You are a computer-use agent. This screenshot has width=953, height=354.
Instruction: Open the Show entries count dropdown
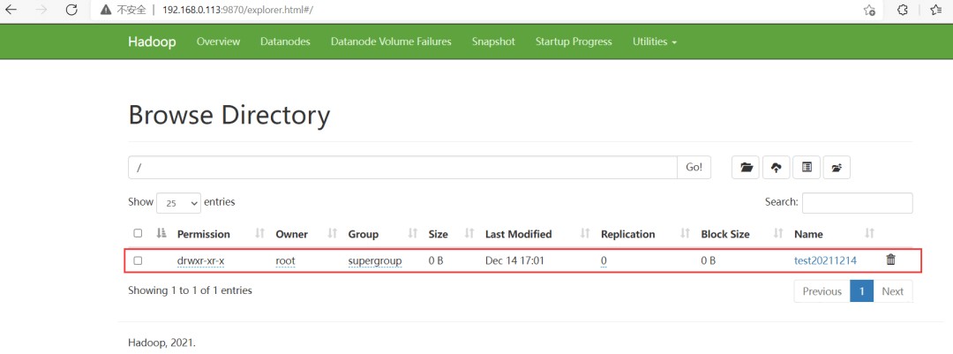coord(178,203)
